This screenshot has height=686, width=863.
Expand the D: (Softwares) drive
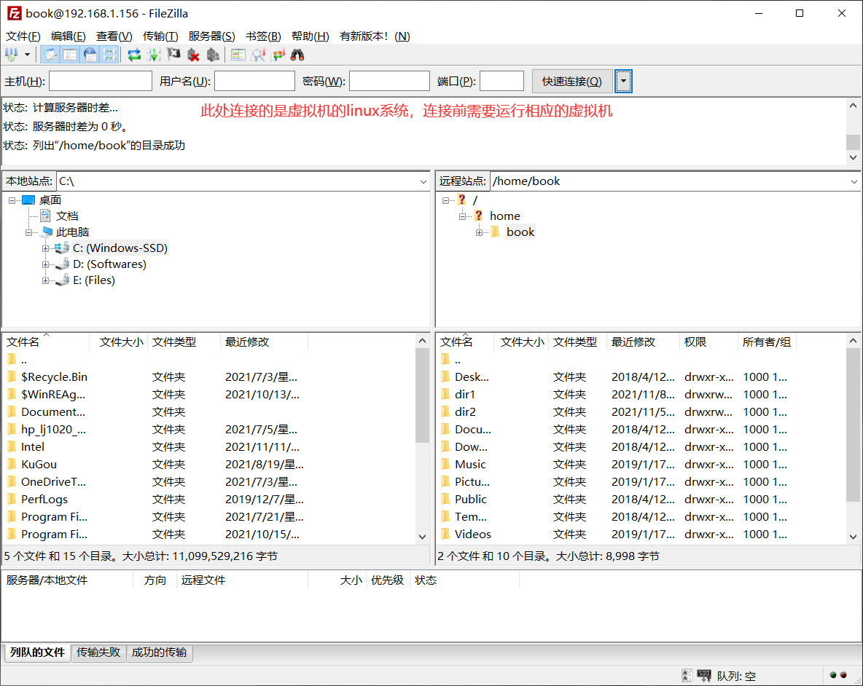[x=45, y=264]
